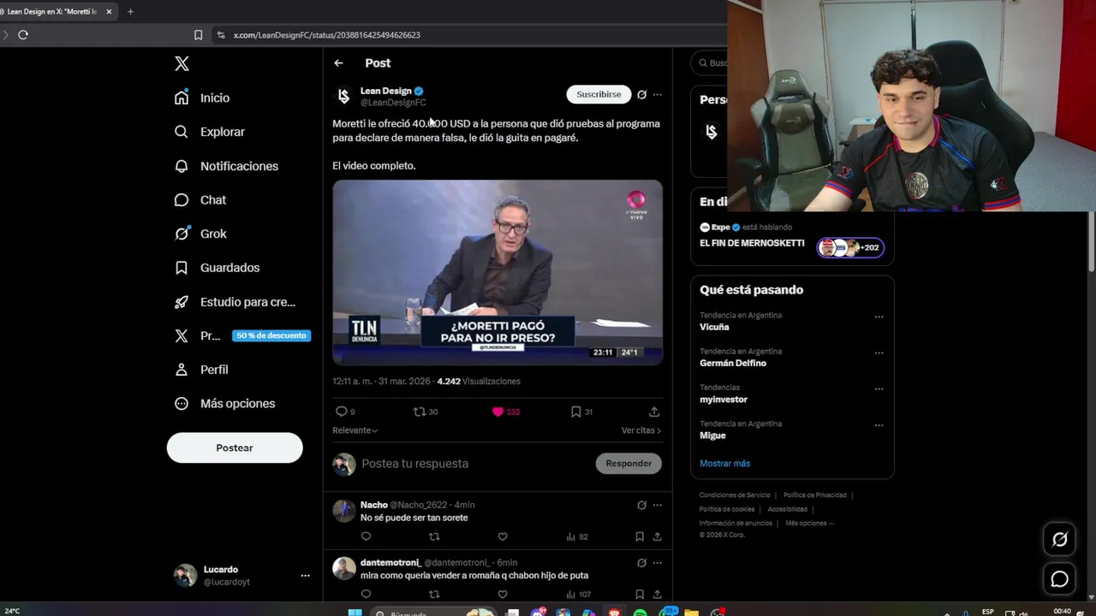Open Windows Start menu on taskbar
Image resolution: width=1096 pixels, height=616 pixels.
click(355, 613)
